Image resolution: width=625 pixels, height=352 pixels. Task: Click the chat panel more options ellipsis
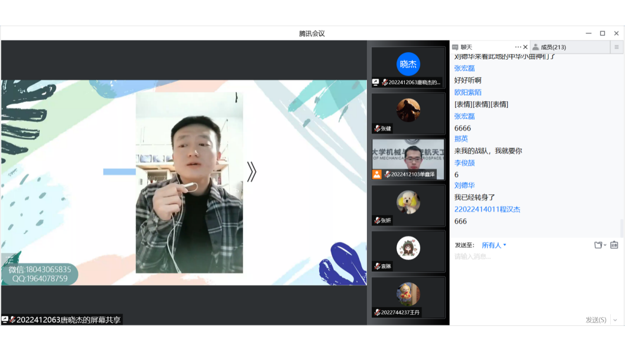coord(518,47)
